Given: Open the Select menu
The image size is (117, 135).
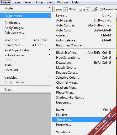Looking at the screenshot, I should click(28, 2).
